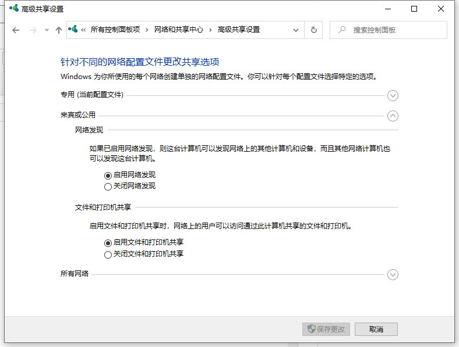Focus the 搜索控制面板 search field
This screenshot has width=459, height=347.
pos(388,30)
